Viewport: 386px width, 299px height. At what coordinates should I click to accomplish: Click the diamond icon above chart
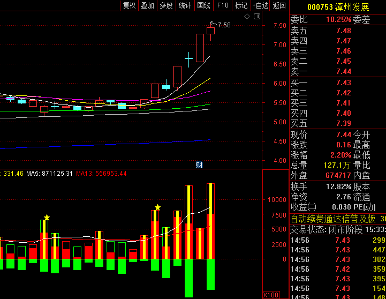coord(247,17)
